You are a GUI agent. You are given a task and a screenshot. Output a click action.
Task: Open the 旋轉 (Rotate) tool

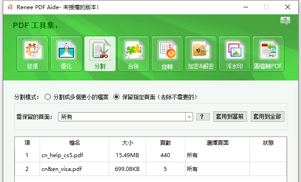[167, 54]
